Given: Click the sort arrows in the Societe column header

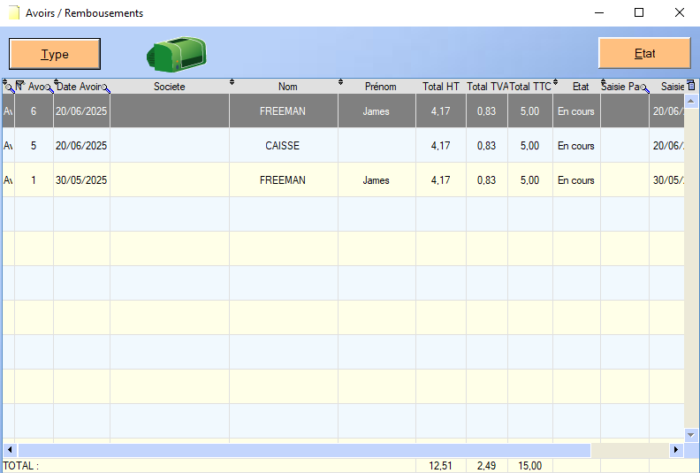Looking at the screenshot, I should coord(232,82).
